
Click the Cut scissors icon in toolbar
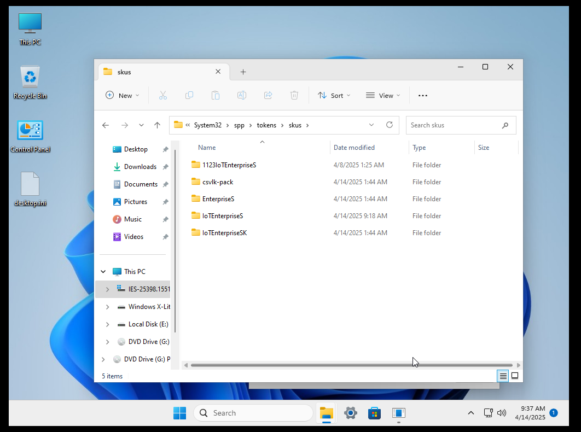tap(162, 96)
